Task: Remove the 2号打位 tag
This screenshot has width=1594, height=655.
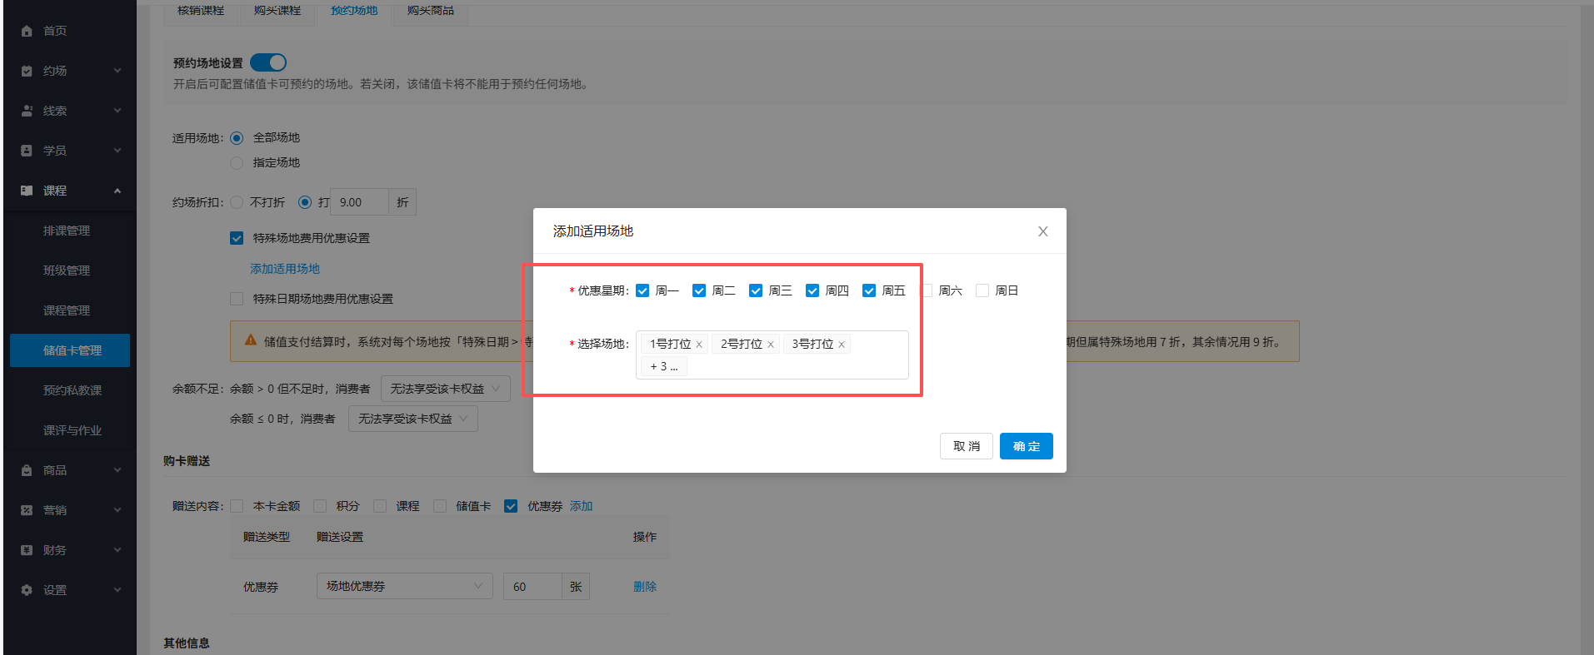Action: pyautogui.click(x=771, y=345)
